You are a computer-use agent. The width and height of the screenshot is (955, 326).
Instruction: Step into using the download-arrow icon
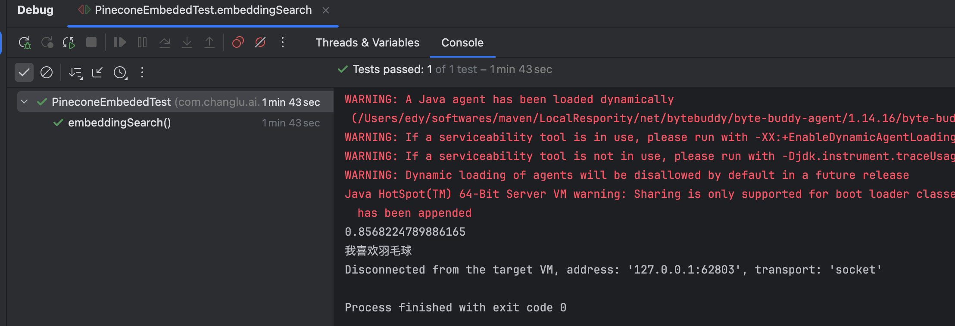[187, 42]
